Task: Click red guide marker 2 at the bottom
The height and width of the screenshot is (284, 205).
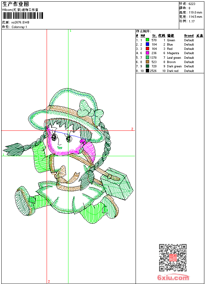Action: pyautogui.click(x=49, y=281)
